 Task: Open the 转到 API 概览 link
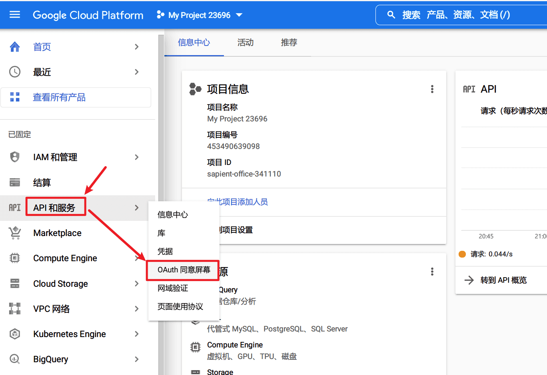pyautogui.click(x=503, y=280)
